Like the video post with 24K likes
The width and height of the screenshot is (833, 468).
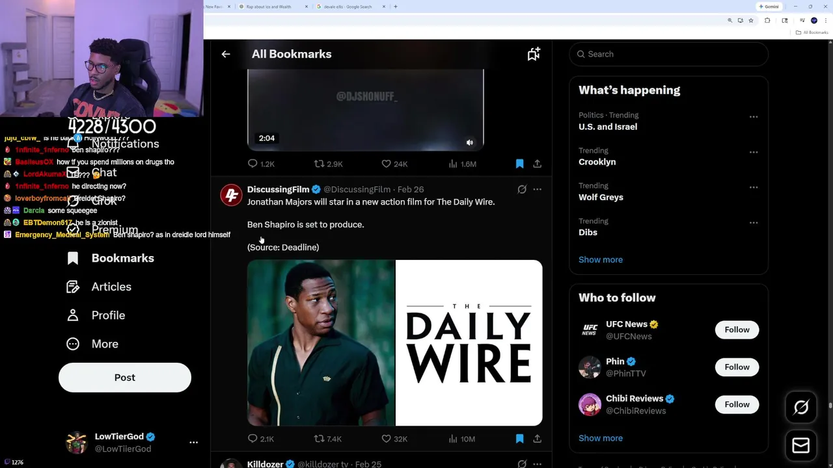click(394, 164)
